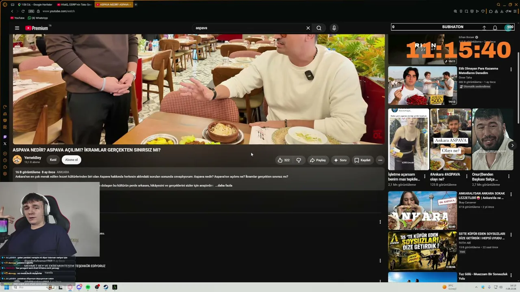Viewport: 520px width, 292px height.
Task: Open options for #Ankara #ASPAVA Short
Action: pyautogui.click(x=466, y=176)
